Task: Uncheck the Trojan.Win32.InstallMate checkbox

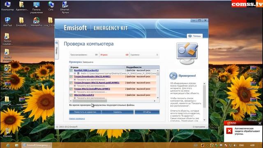Action: click(x=71, y=89)
